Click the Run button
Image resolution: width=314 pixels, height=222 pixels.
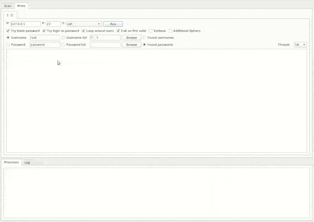[113, 24]
